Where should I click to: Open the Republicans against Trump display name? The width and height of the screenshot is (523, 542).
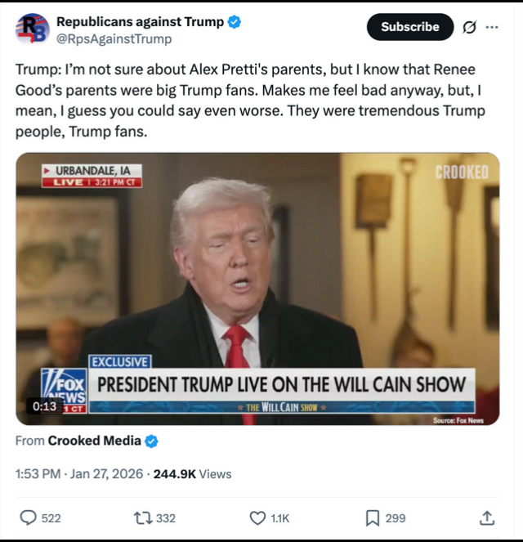pos(140,21)
